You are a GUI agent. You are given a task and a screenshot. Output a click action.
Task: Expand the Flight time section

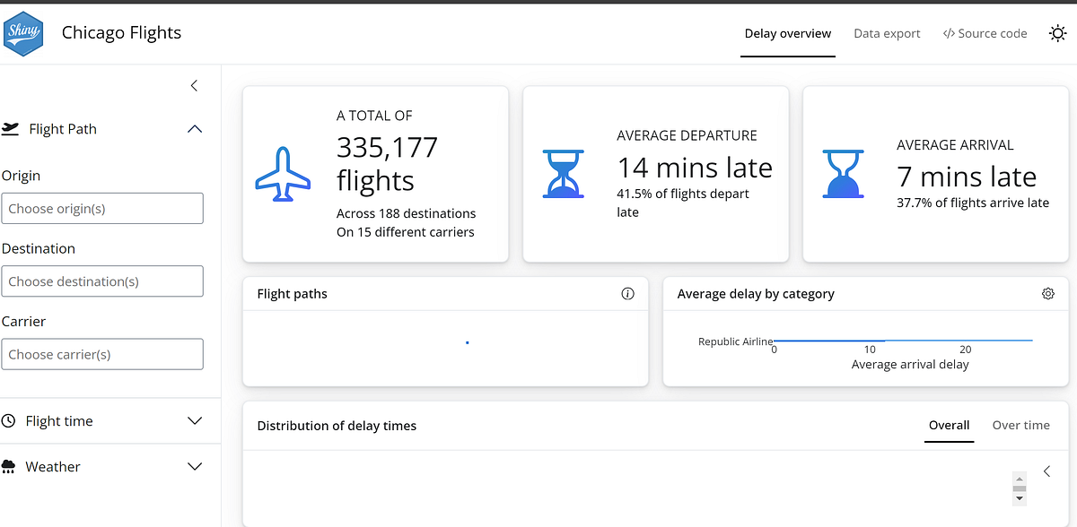click(x=194, y=420)
